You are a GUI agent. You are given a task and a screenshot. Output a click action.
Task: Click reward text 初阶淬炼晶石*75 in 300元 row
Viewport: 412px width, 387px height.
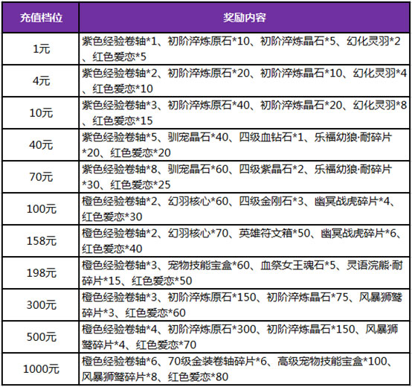coord(307,298)
